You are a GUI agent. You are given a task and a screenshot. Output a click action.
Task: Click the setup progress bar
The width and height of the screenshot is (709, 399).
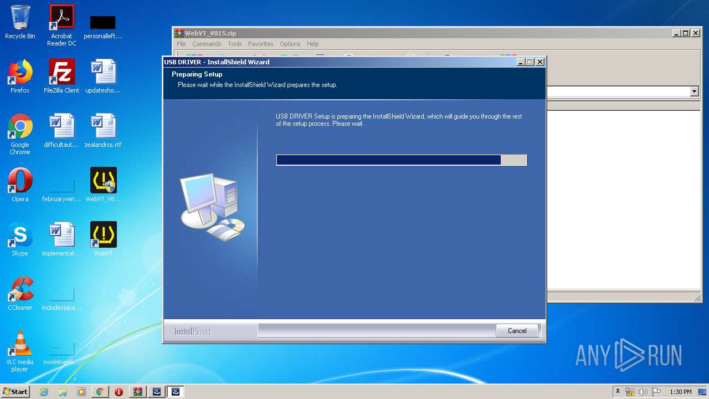coord(401,160)
